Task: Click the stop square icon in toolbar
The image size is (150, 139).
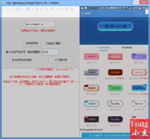Action: coord(57,9)
